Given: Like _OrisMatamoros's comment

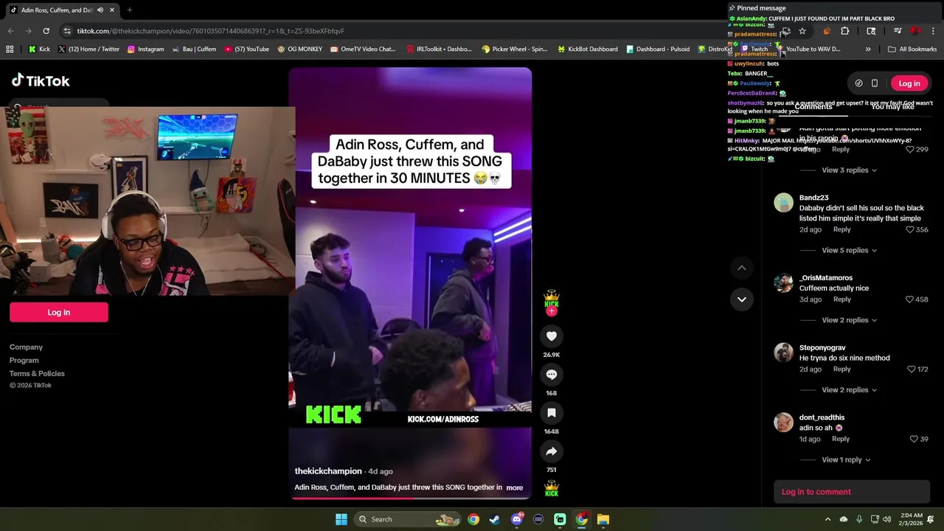Looking at the screenshot, I should [909, 299].
